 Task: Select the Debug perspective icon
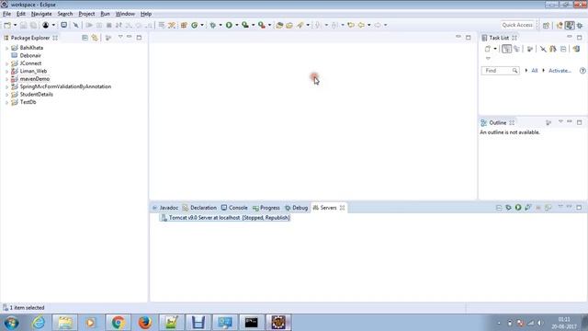pos(580,25)
